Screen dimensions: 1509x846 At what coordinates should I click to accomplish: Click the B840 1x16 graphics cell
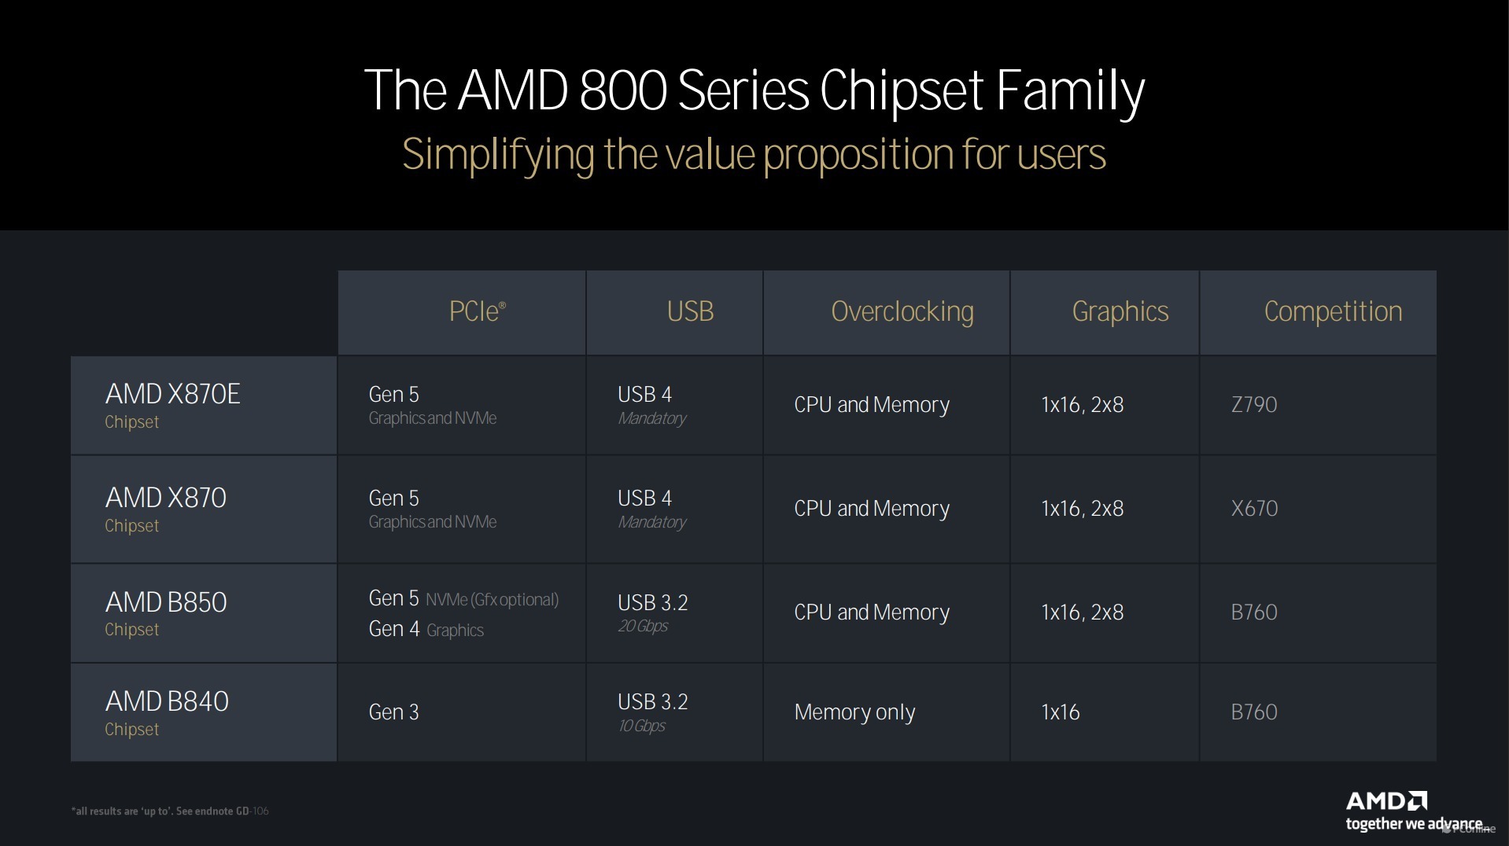(x=1060, y=712)
